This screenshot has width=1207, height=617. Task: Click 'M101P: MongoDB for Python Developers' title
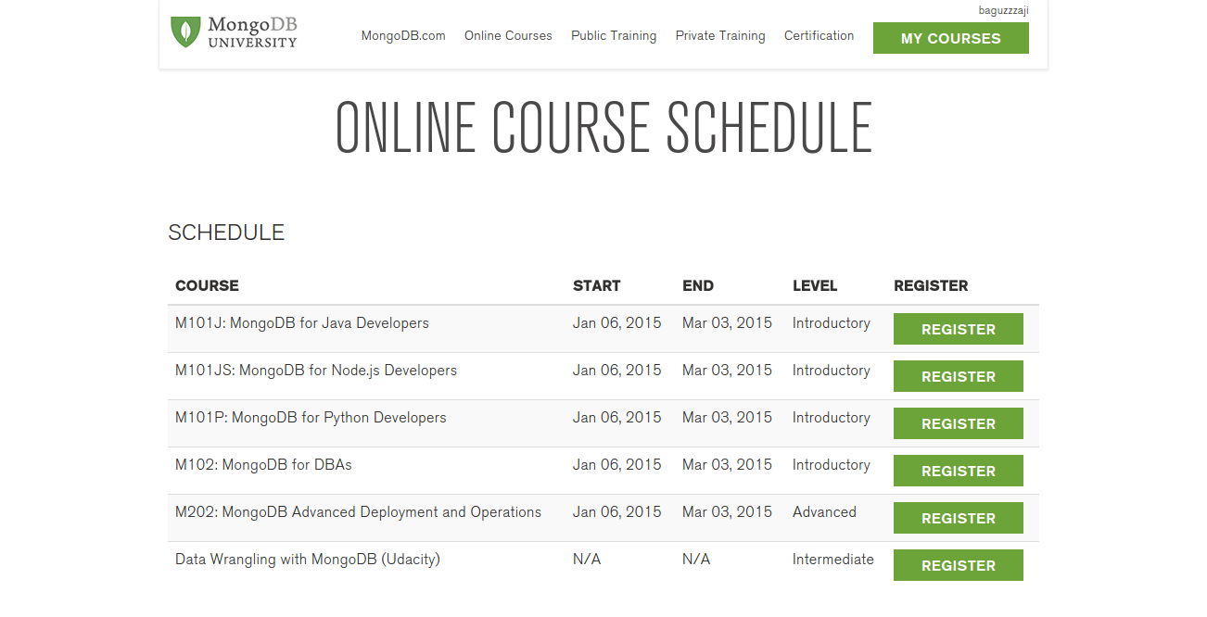[311, 418]
